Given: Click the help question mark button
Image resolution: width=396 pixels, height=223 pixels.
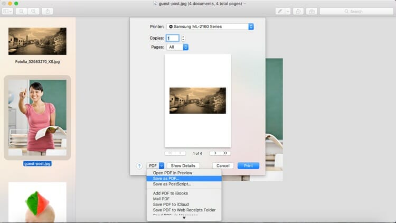Looking at the screenshot, I should (139, 166).
